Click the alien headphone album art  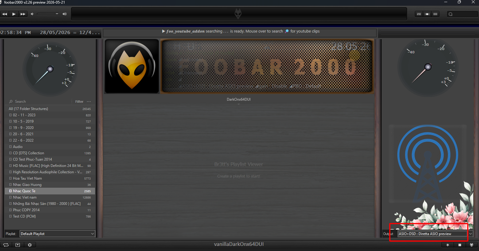click(x=132, y=66)
